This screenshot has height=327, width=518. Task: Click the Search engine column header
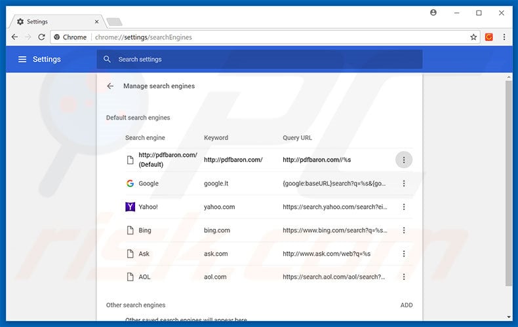[145, 138]
